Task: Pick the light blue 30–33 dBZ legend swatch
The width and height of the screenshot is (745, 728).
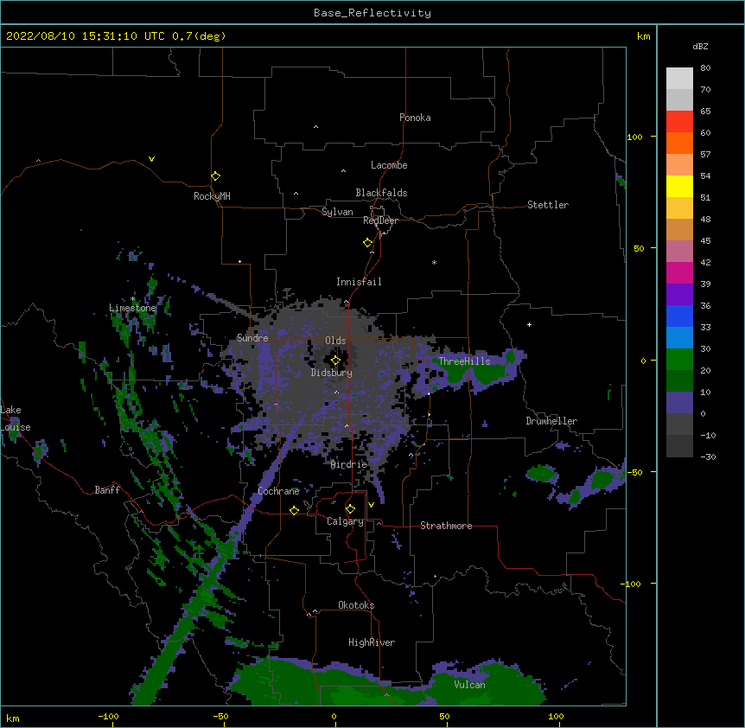Action: coord(679,337)
